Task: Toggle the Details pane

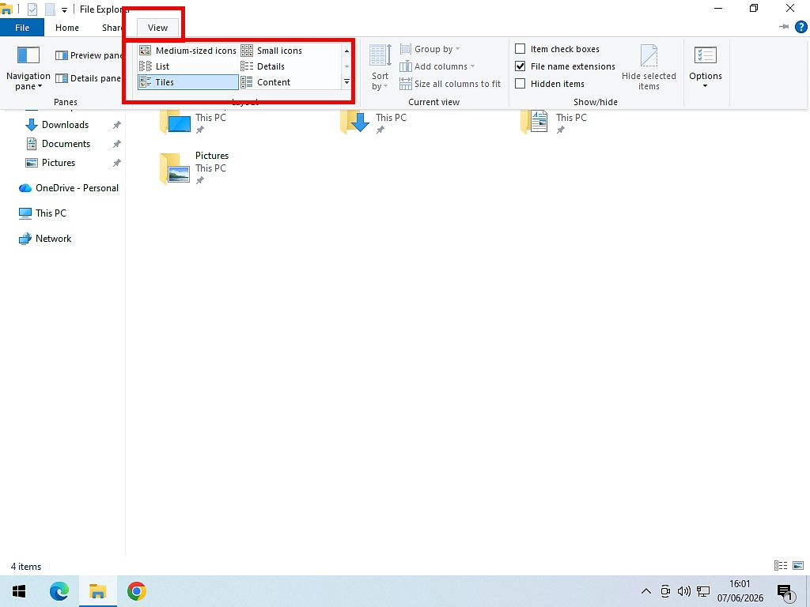Action: click(x=89, y=78)
